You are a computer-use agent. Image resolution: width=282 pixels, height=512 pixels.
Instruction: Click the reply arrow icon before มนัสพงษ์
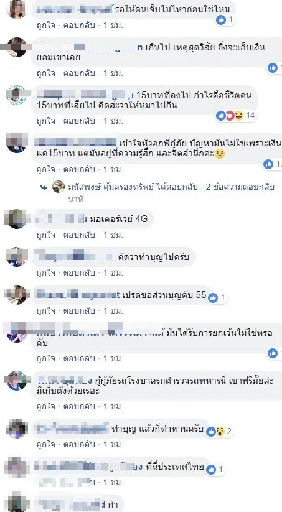pos(44,187)
